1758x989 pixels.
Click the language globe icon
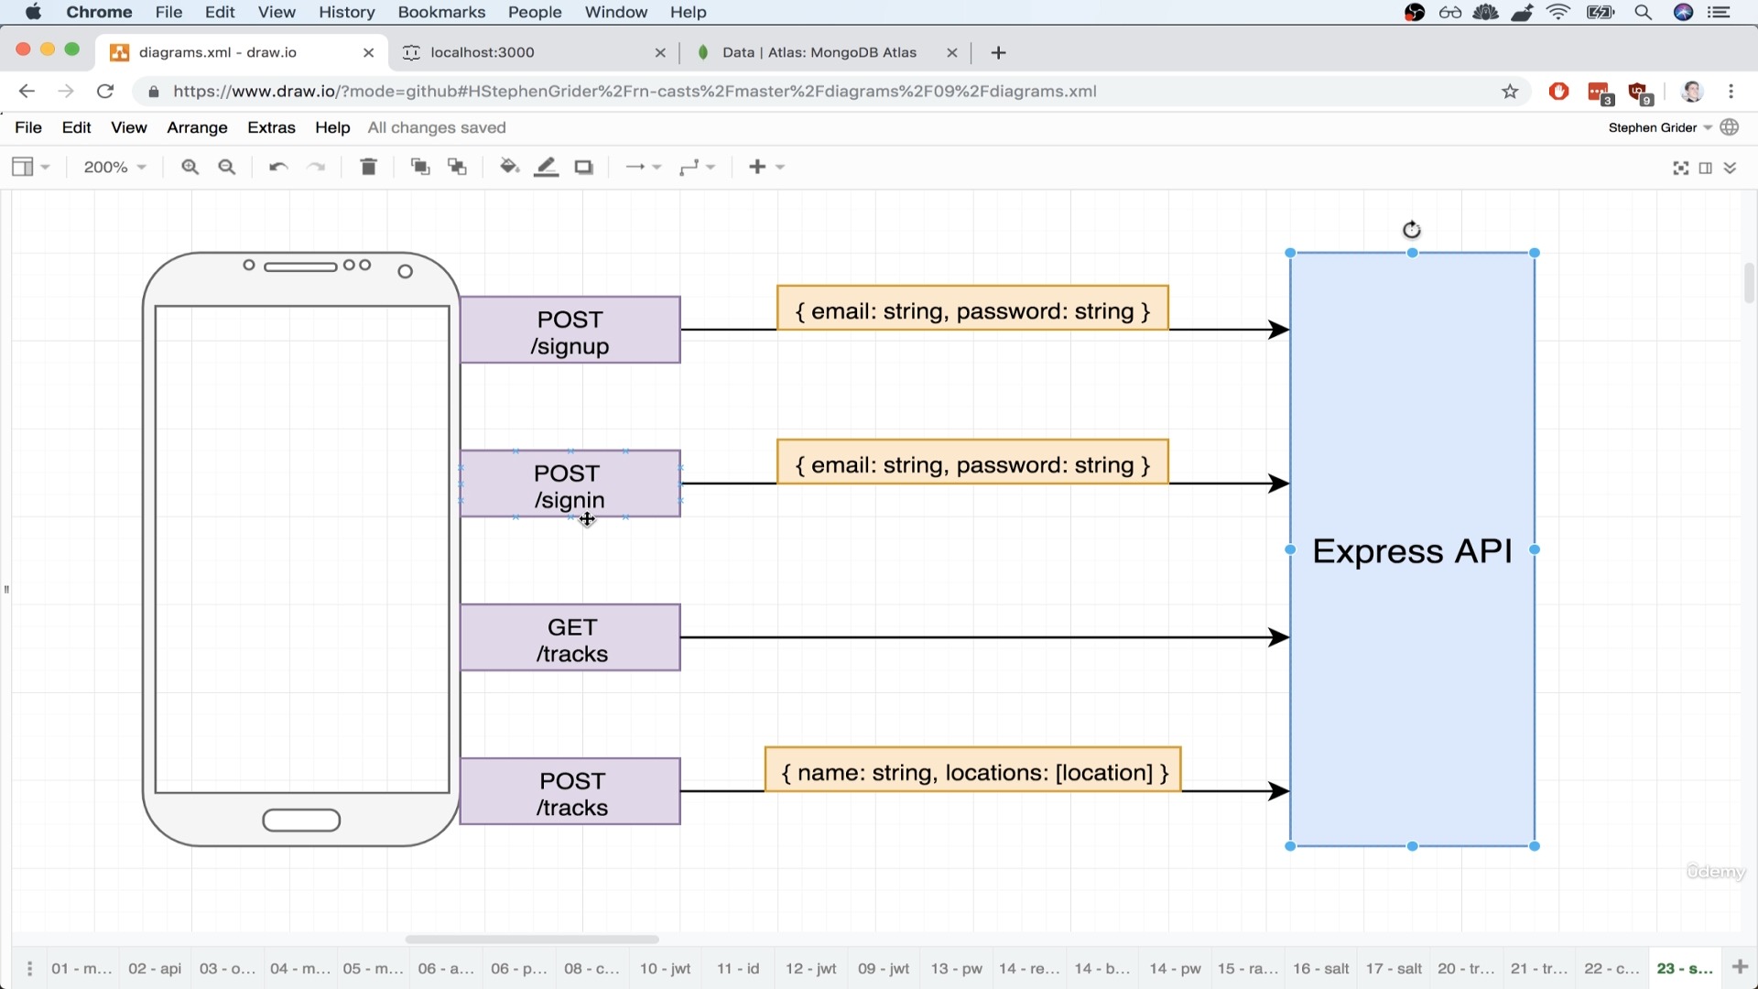click(1730, 127)
